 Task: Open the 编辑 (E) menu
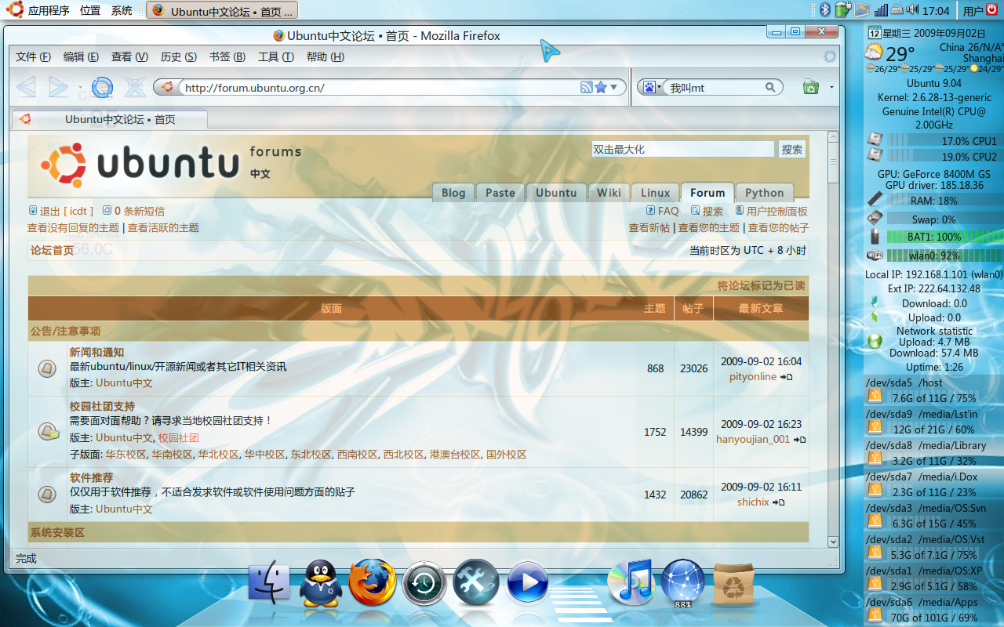(x=81, y=56)
